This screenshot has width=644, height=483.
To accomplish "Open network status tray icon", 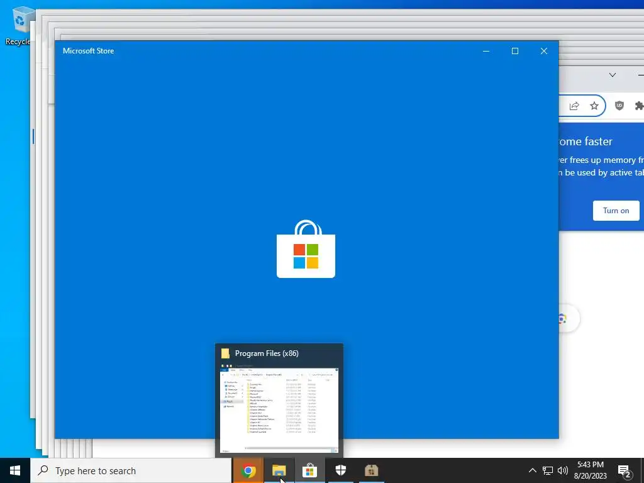I will pos(548,470).
